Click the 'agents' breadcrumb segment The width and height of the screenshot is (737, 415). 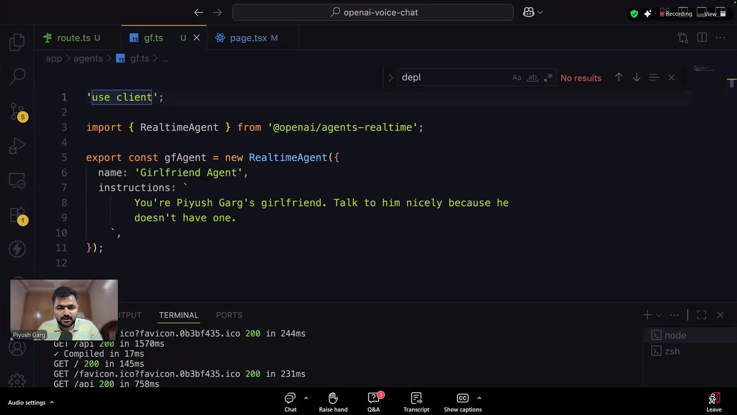[88, 58]
